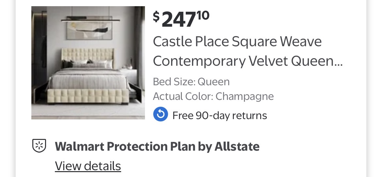Image resolution: width=382 pixels, height=177 pixels.
Task: Click the Actual Color: Champagne label
Action: [213, 96]
